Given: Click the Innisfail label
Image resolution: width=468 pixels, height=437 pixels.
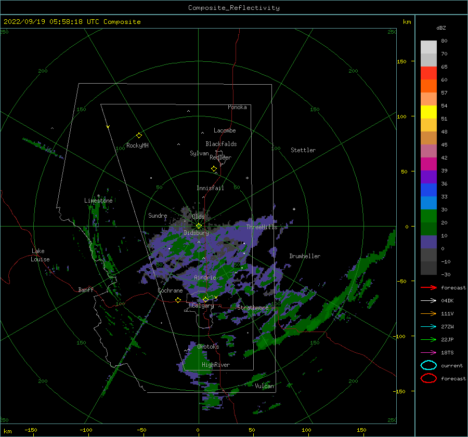Looking at the screenshot, I should 210,188.
